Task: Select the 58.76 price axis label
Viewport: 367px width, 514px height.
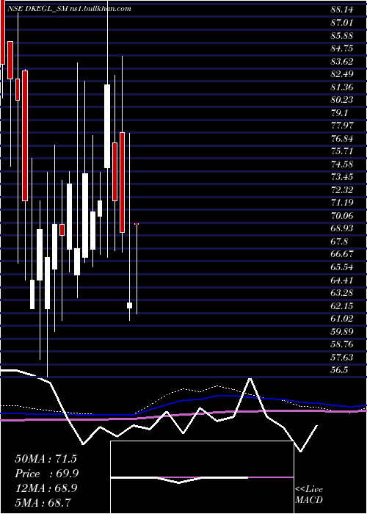Action: [x=342, y=344]
